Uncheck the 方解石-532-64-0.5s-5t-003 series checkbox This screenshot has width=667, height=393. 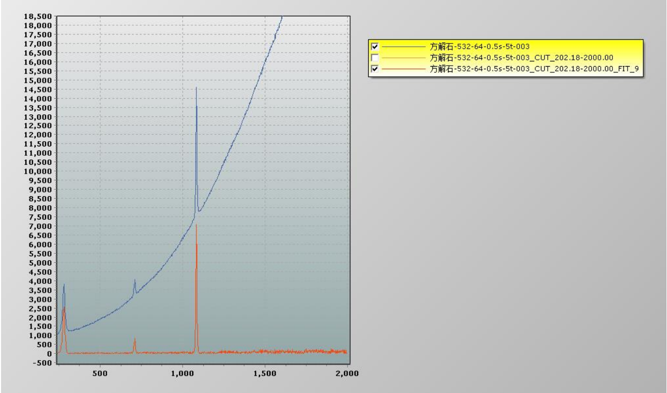point(374,47)
